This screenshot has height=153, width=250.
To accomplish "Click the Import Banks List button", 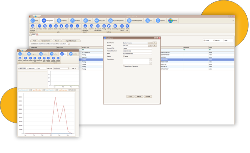I will point(71,40).
